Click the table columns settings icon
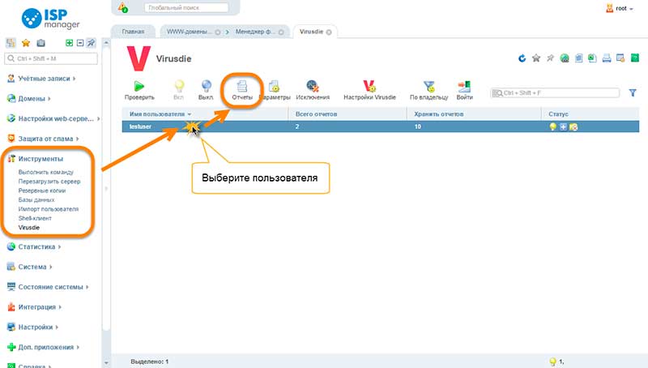 [620, 58]
